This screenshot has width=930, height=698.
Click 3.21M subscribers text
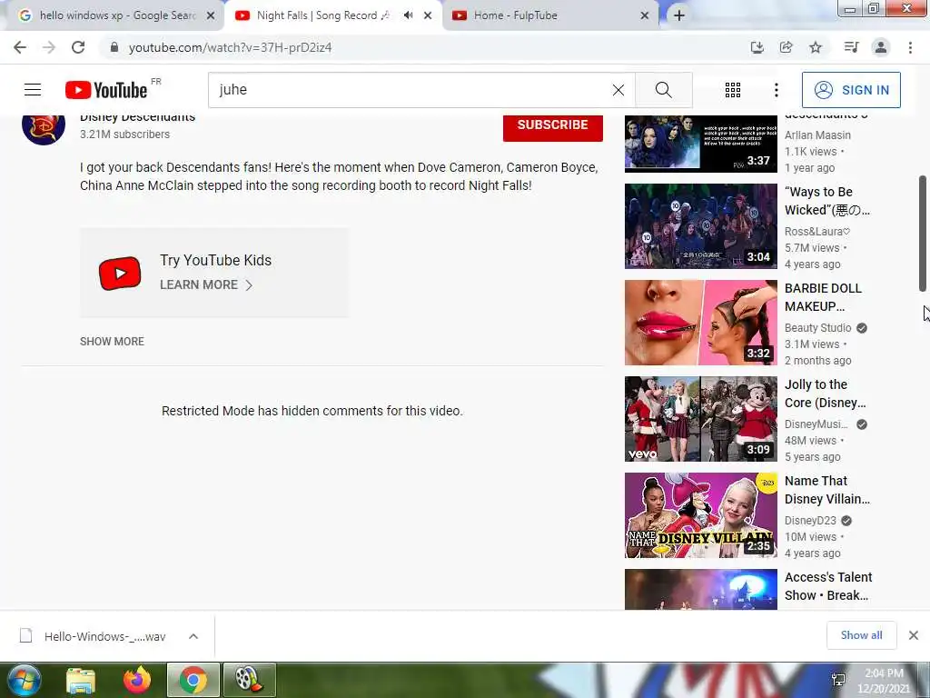click(x=124, y=135)
